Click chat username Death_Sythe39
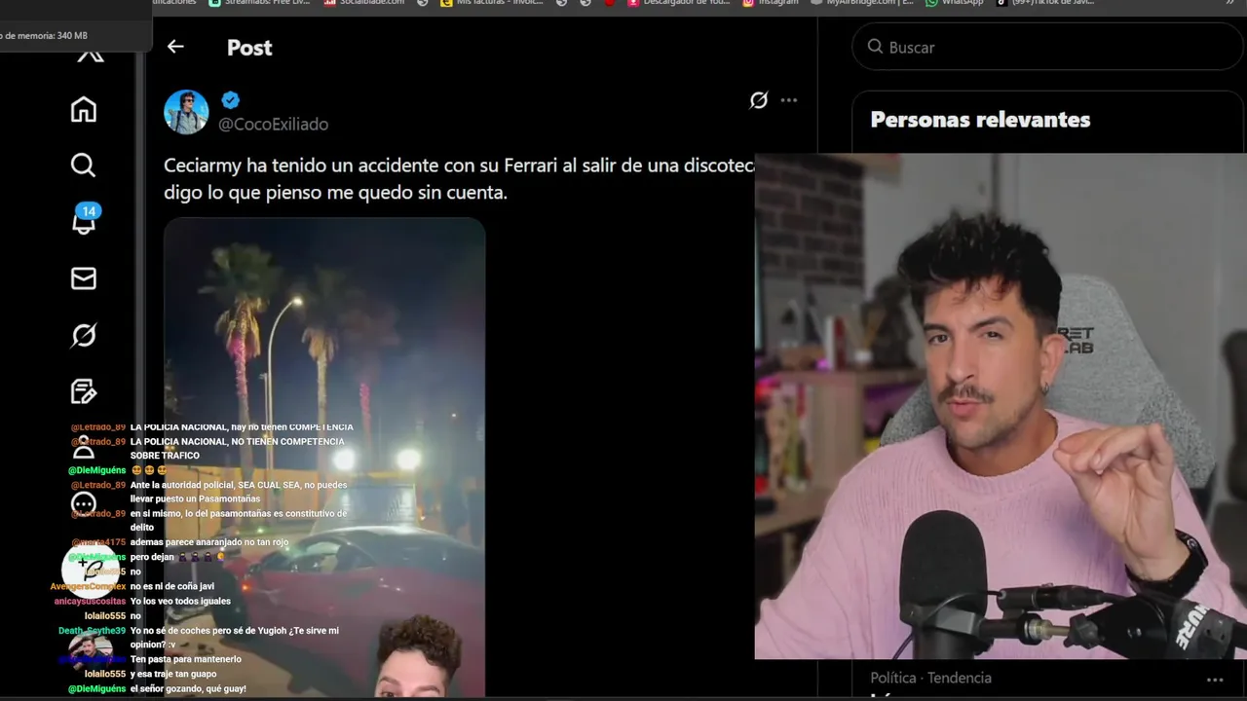Image resolution: width=1247 pixels, height=701 pixels. tap(92, 630)
